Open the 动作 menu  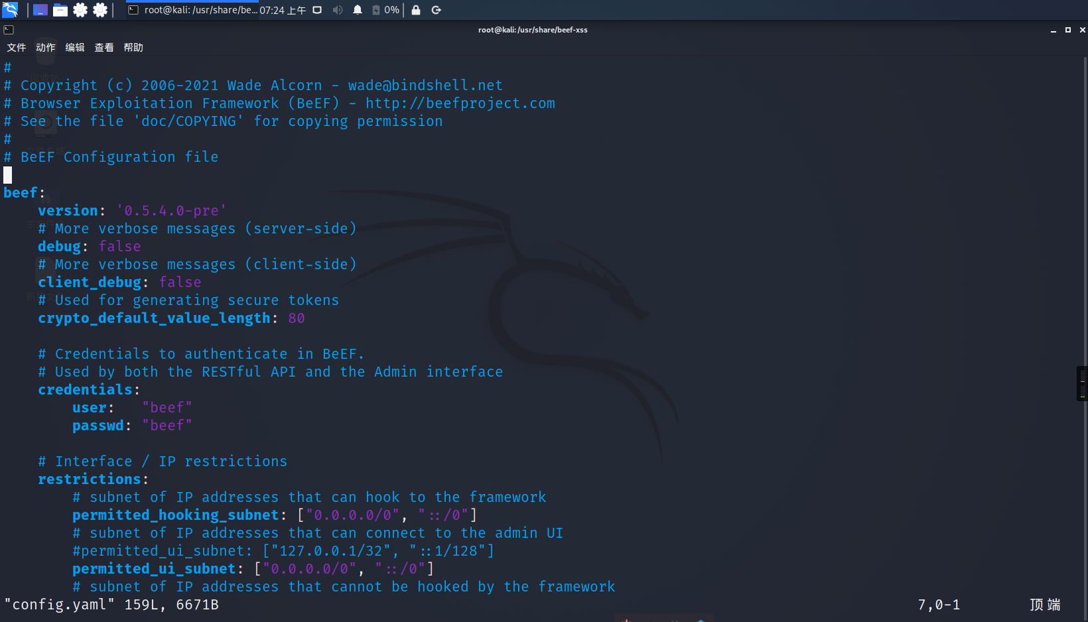click(44, 47)
